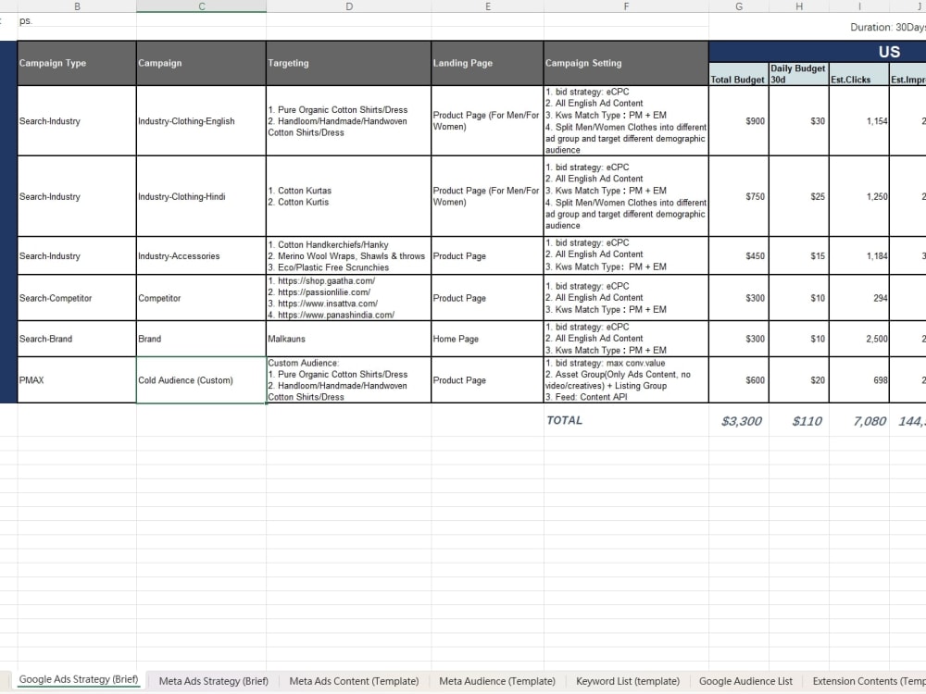This screenshot has width=926, height=694.
Task: Click the Search-Competitor campaign type cell
Action: (x=77, y=298)
